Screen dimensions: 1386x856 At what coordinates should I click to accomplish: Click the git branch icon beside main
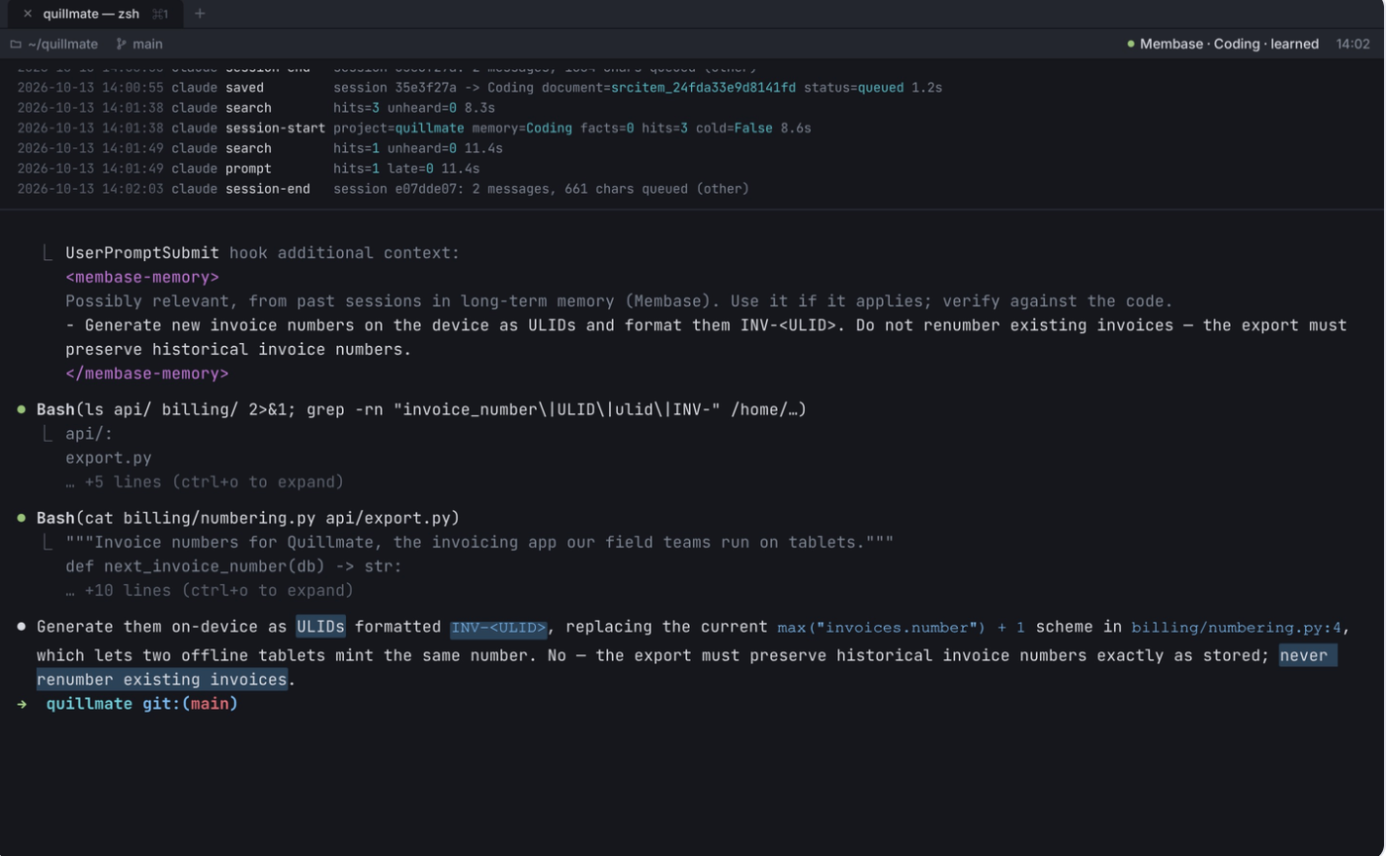tap(122, 44)
